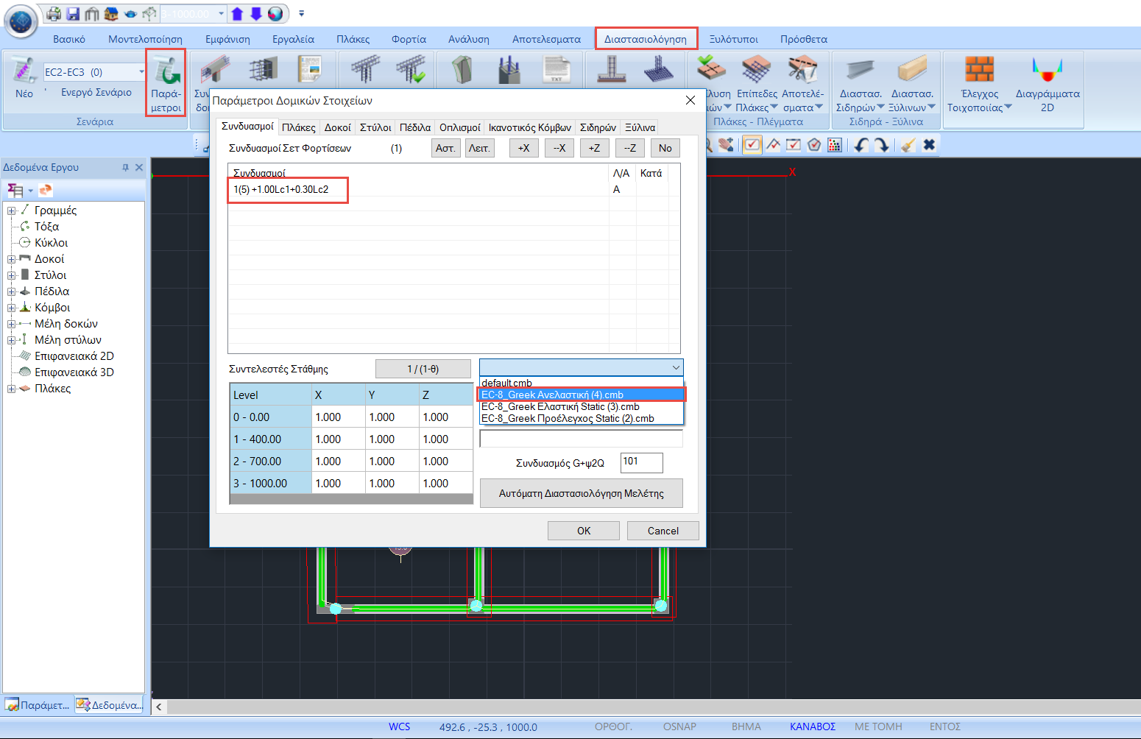Switch to the Πλάκες tab in dialog
1141x739 pixels.
click(299, 127)
